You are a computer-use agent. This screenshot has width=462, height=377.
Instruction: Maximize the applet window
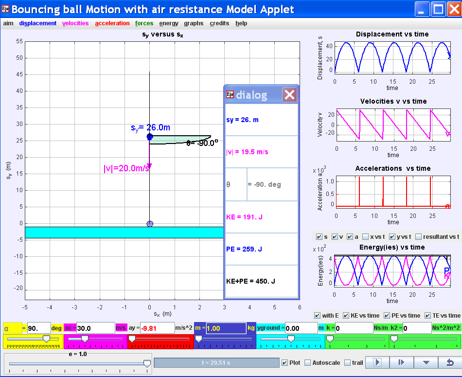[438, 9]
